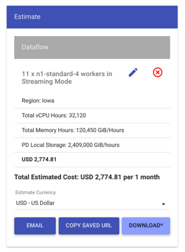The image size is (185, 252).
Task: Click 'Total vCPU Hours: 32,120' row
Action: (92, 116)
